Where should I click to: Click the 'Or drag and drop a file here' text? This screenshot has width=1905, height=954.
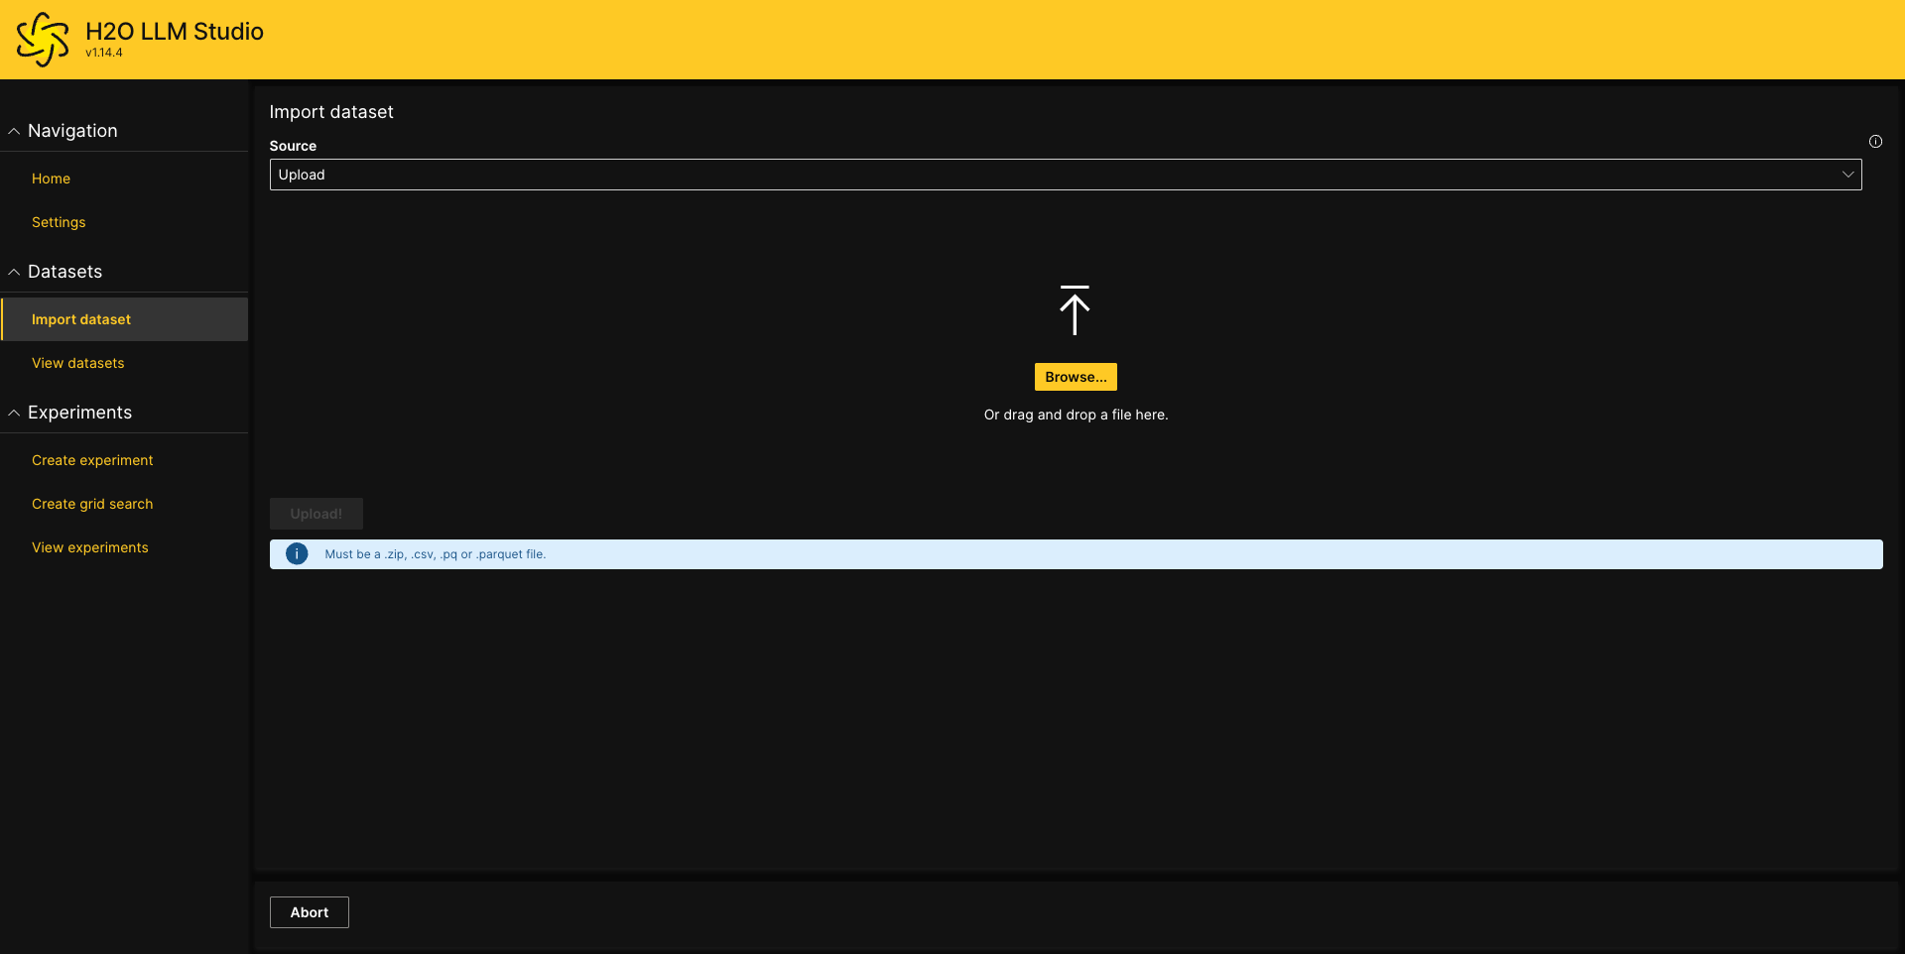click(x=1076, y=415)
